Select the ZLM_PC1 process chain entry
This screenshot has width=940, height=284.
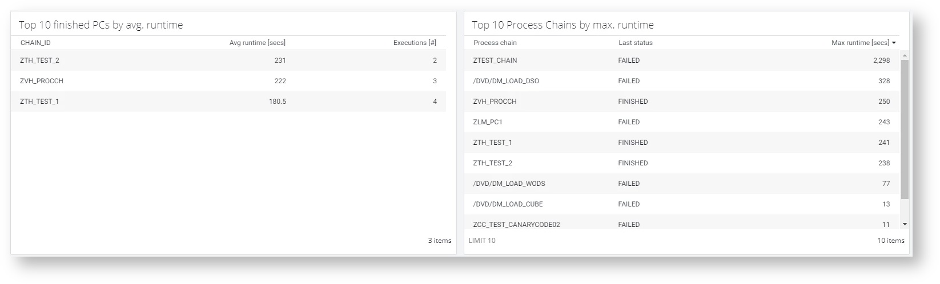click(682, 122)
